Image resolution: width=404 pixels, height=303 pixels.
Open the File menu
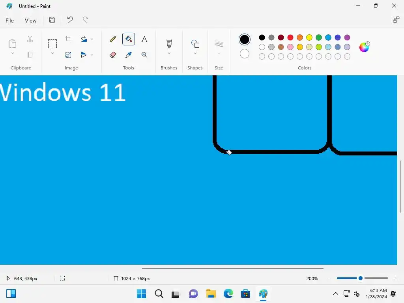(x=9, y=21)
